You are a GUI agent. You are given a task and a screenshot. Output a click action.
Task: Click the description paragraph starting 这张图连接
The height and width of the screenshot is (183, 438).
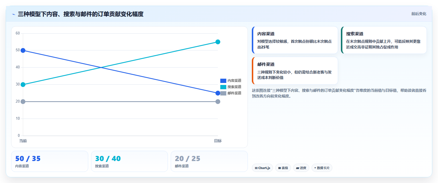coord(339,93)
